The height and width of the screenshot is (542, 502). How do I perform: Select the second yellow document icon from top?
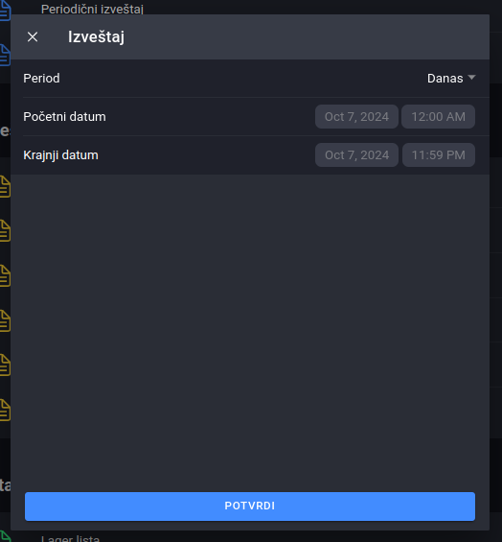point(5,231)
